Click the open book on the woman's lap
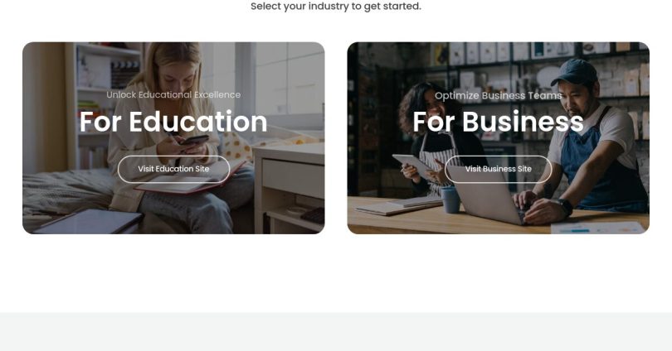This screenshot has height=351, width=672. click(188, 179)
